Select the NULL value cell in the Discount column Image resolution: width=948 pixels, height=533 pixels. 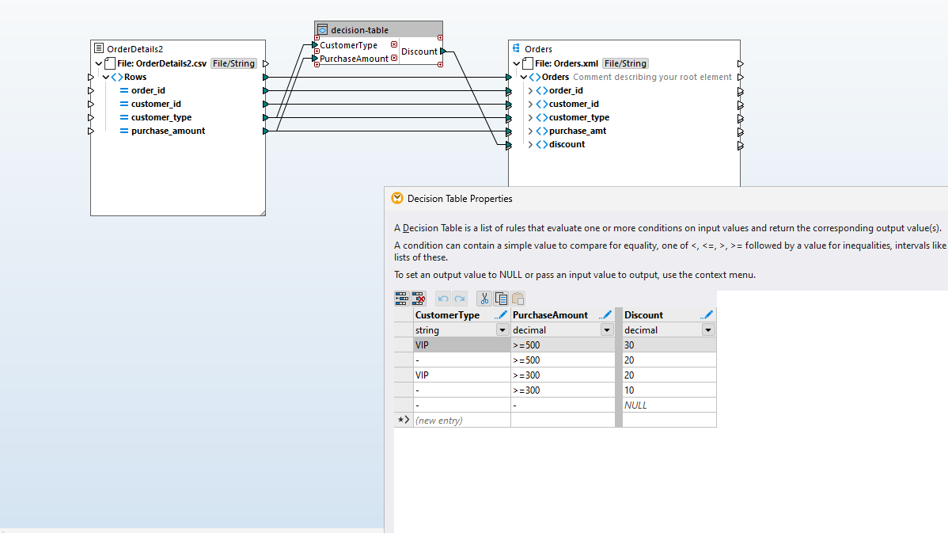coord(669,405)
